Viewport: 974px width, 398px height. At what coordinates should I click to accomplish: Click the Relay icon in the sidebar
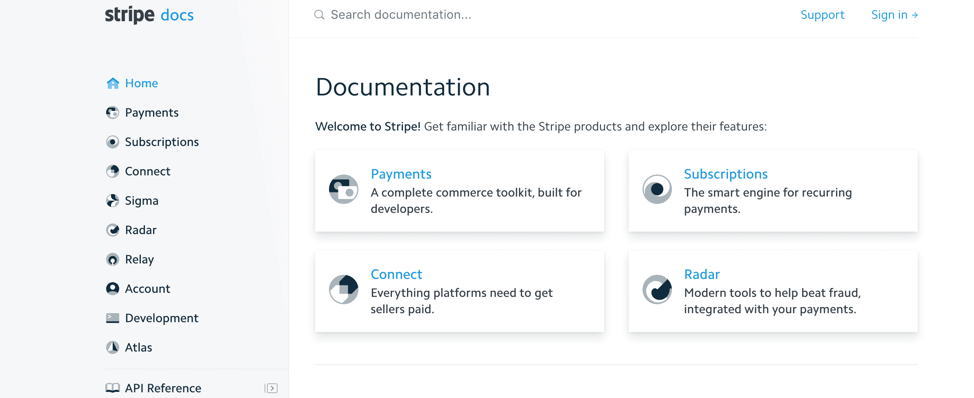coord(113,259)
